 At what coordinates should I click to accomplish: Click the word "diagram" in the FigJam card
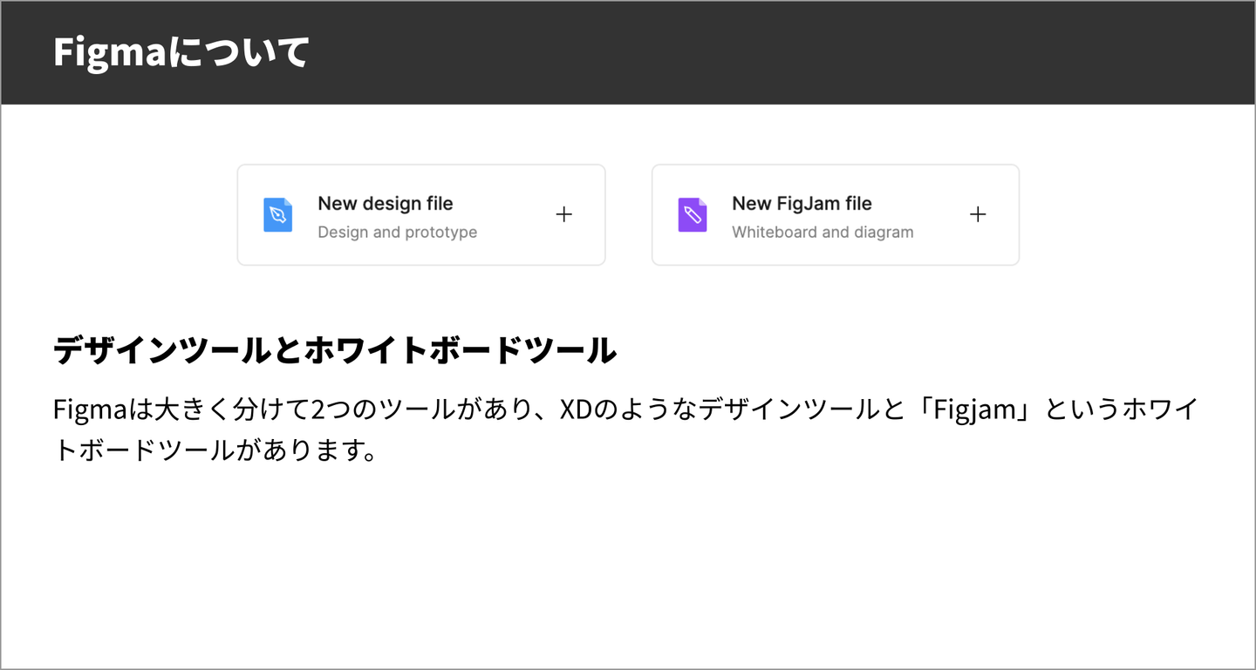(884, 233)
